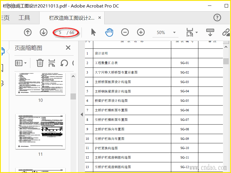The image size is (231, 173).
Task: Click 主桥钢纵梁原设计构造图 text
Action: (113, 91)
